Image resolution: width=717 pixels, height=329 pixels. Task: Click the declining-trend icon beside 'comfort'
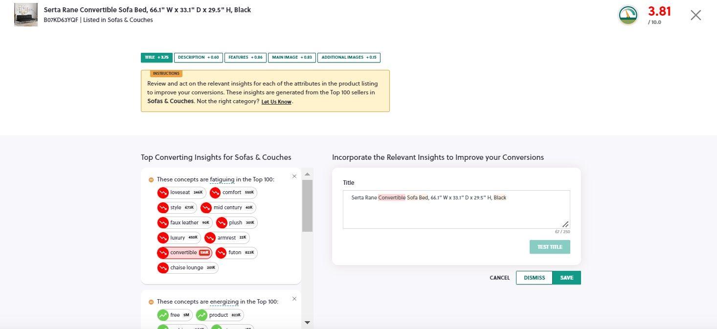tap(215, 193)
